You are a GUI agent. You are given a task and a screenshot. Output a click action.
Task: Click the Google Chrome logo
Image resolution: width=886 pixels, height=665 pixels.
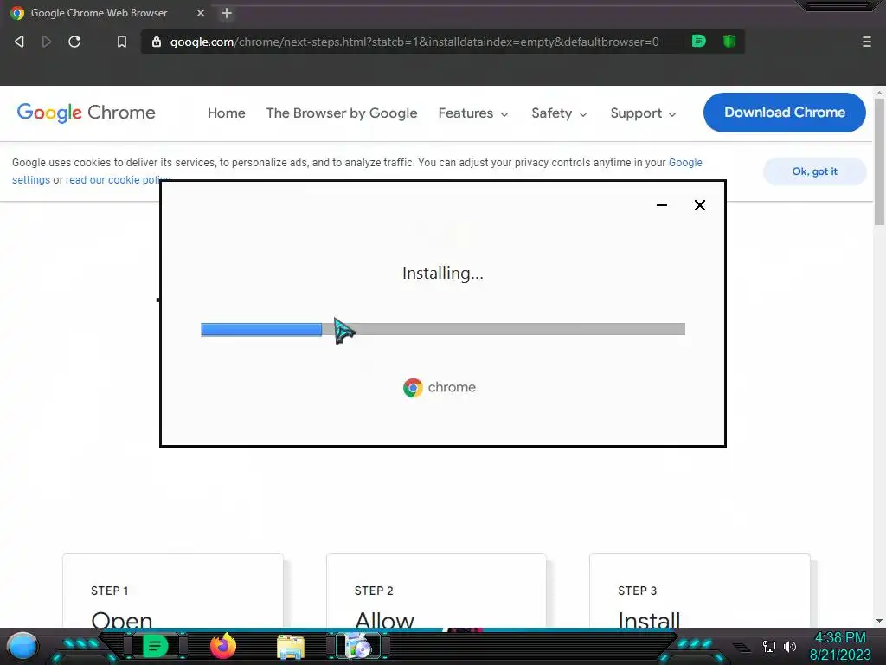pos(86,113)
